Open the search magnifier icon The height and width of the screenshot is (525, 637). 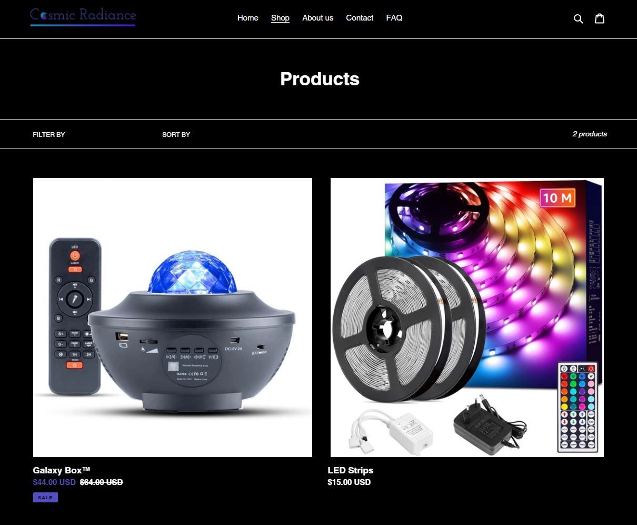tap(578, 19)
